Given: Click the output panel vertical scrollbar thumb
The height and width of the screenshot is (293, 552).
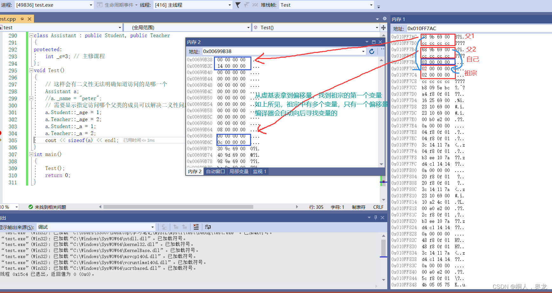Looking at the screenshot, I should click(383, 248).
